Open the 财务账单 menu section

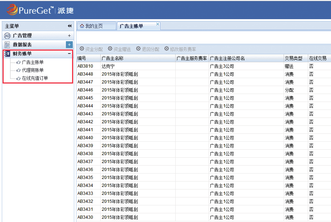coord(38,54)
